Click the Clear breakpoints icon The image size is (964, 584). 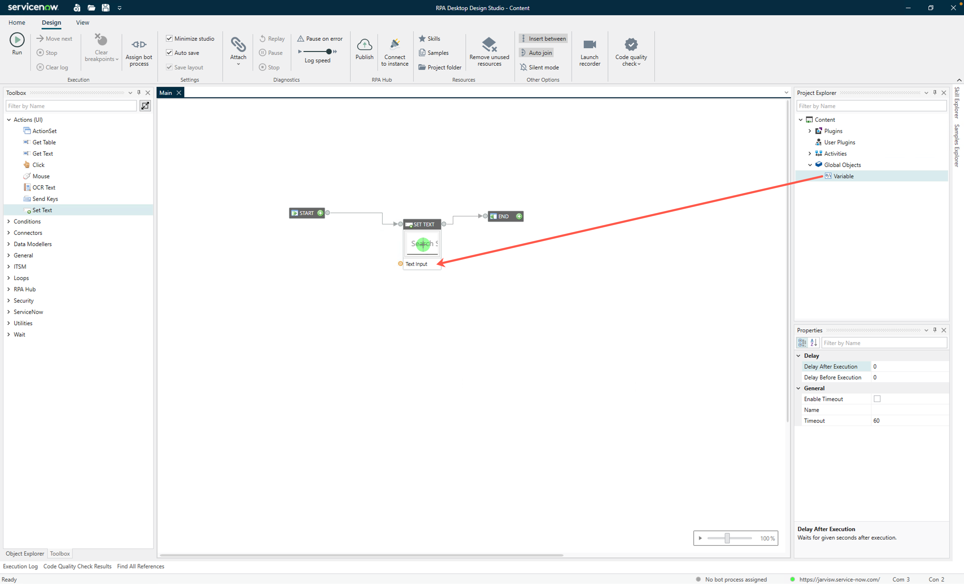[101, 40]
